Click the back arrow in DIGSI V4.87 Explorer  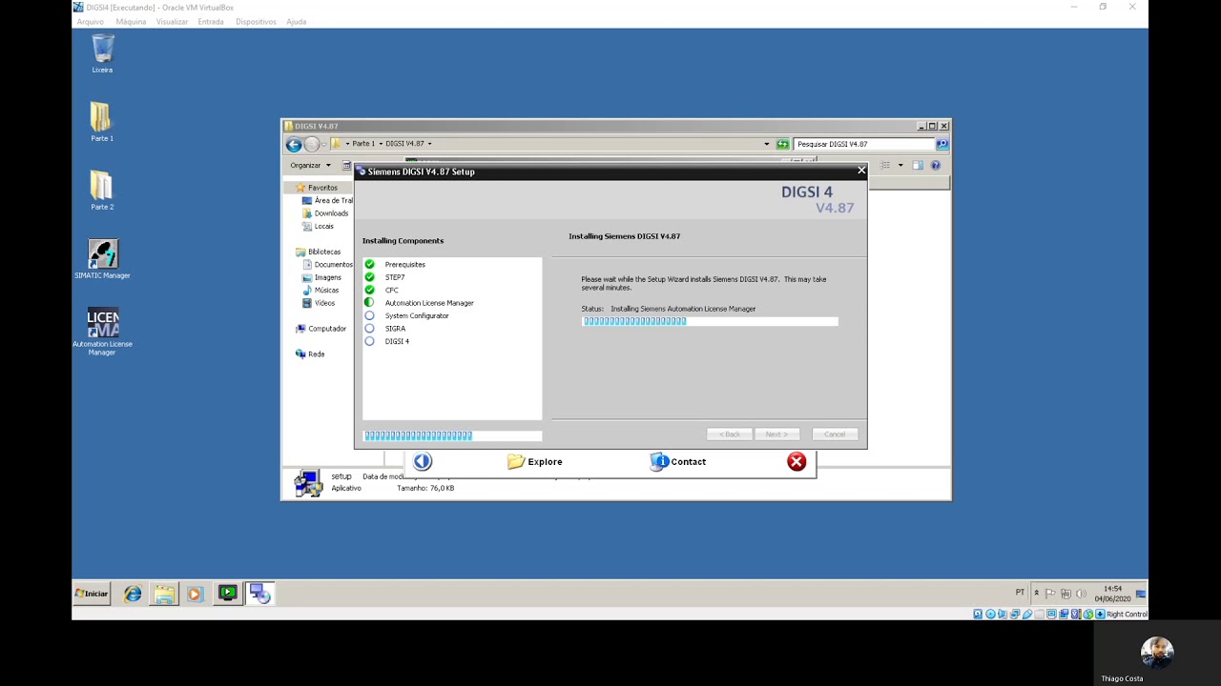[294, 144]
